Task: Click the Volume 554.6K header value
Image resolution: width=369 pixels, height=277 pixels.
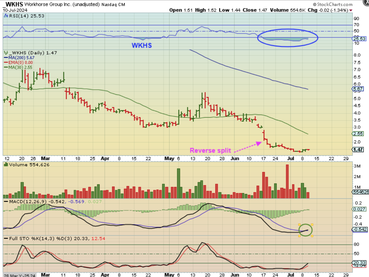Action: [287, 10]
